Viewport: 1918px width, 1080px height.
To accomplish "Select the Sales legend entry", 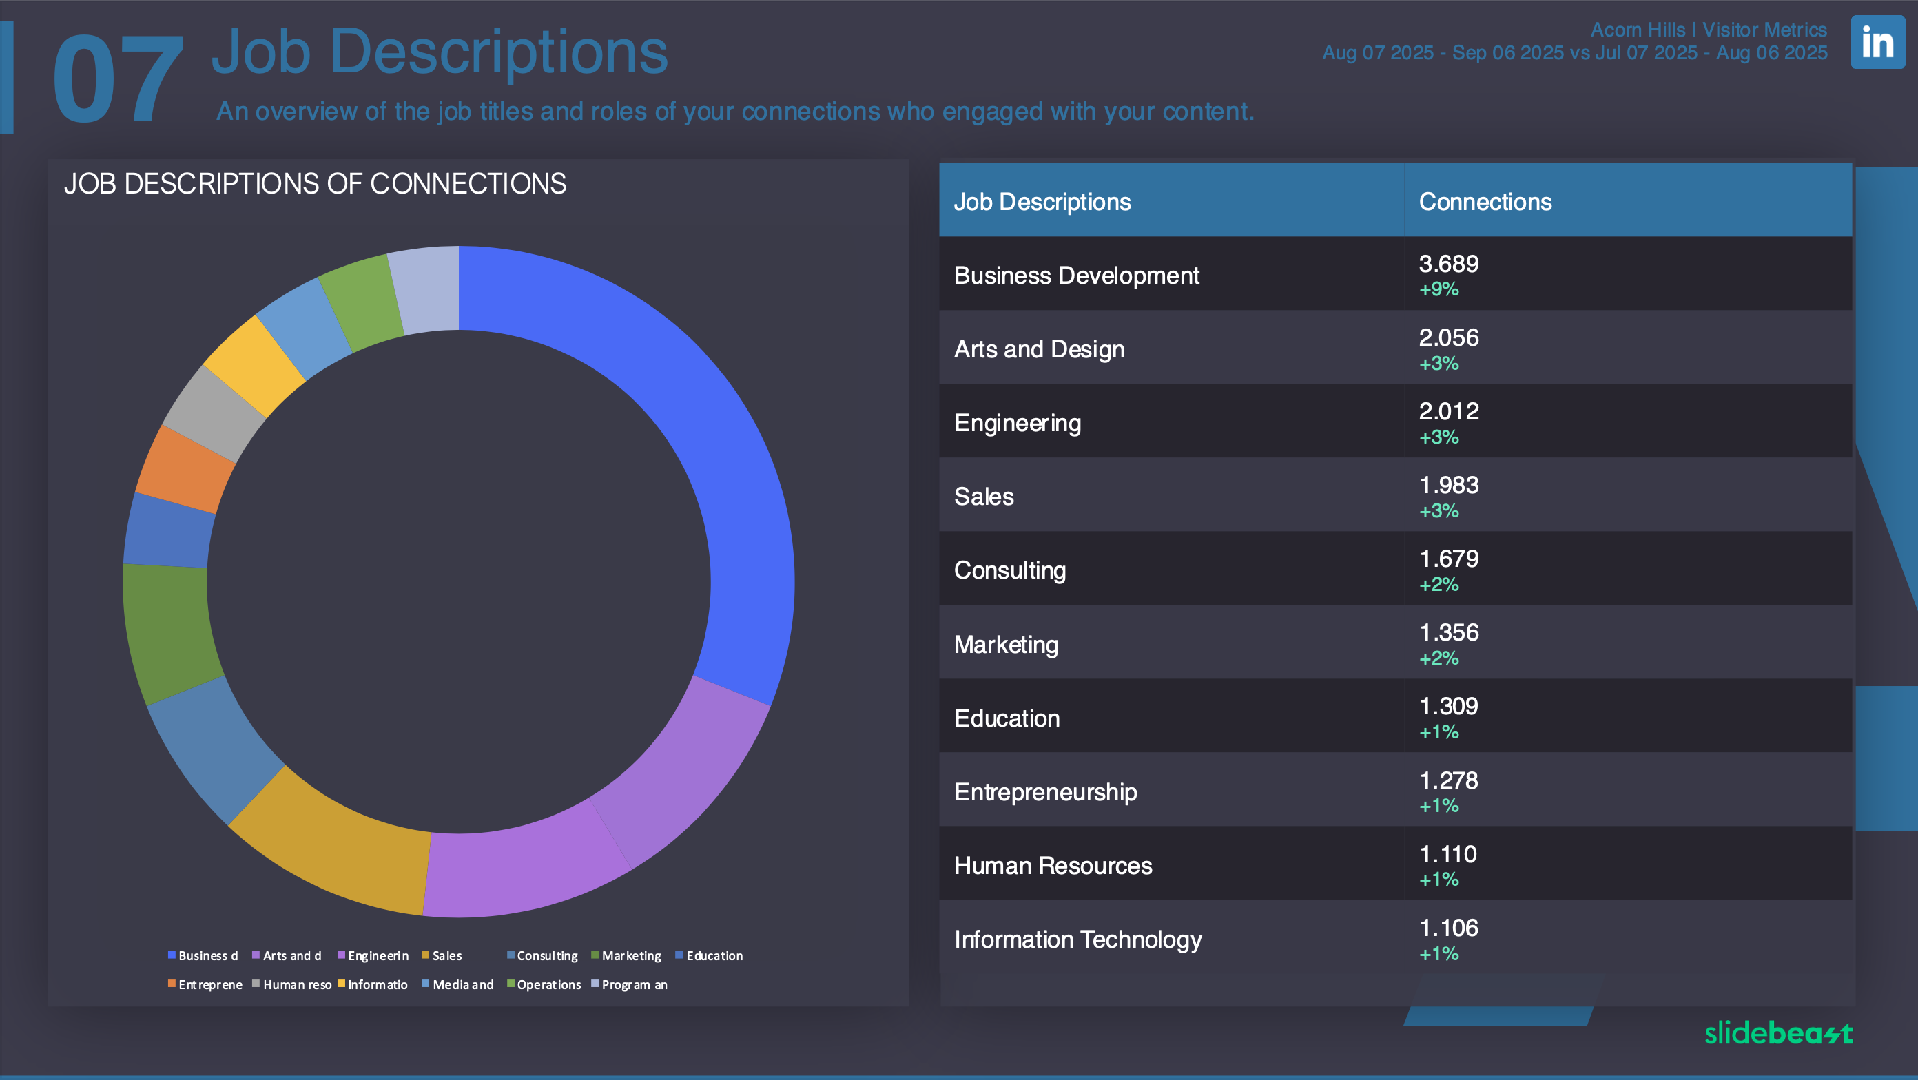I will click(x=442, y=956).
